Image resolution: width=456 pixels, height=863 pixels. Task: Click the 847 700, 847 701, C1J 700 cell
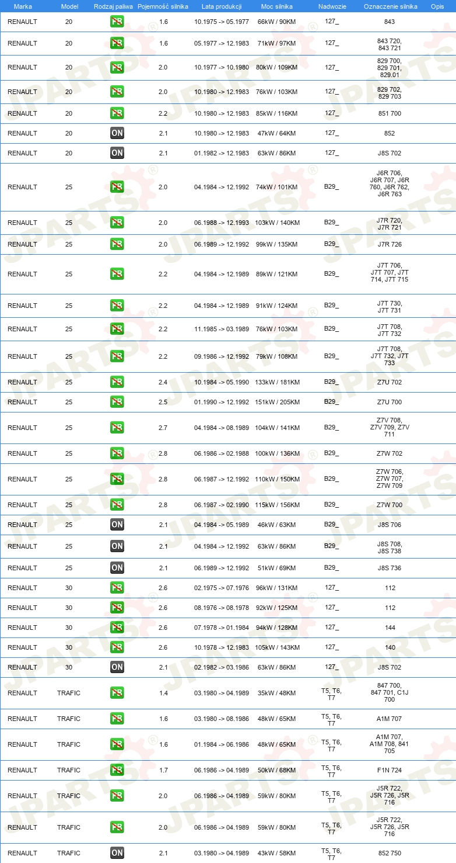(390, 692)
